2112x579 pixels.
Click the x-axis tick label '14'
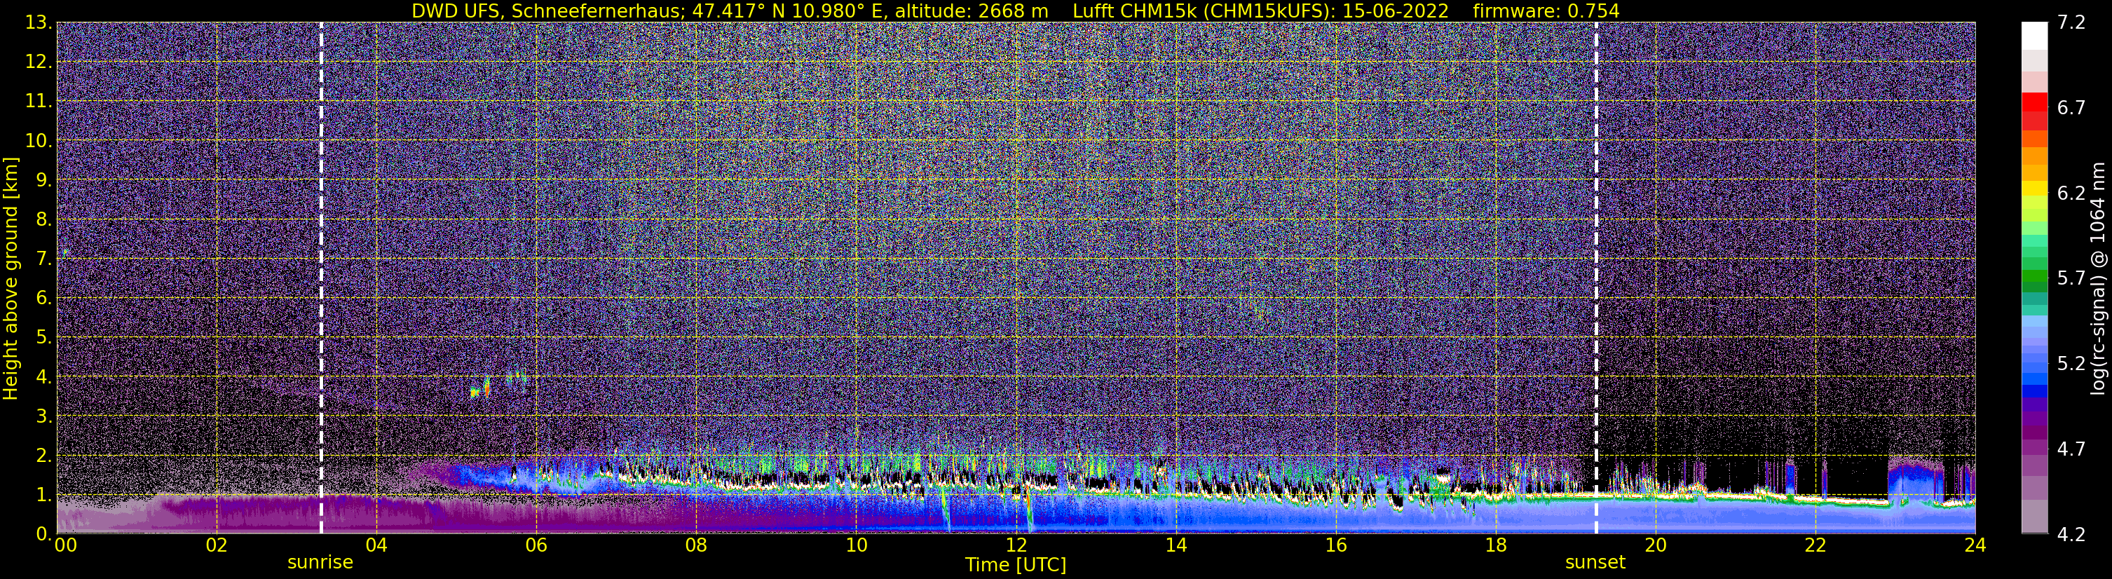point(1176,545)
